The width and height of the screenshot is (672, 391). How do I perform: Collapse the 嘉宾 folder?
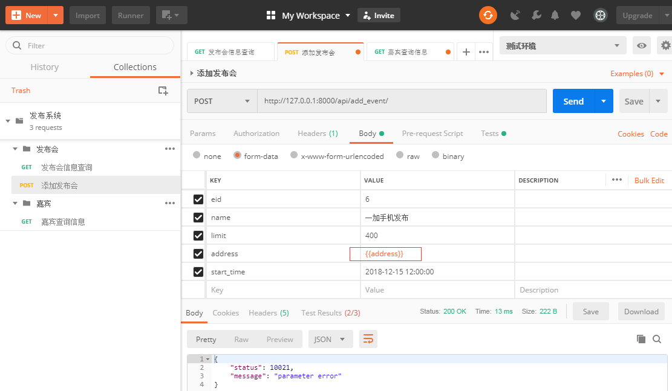tap(15, 203)
